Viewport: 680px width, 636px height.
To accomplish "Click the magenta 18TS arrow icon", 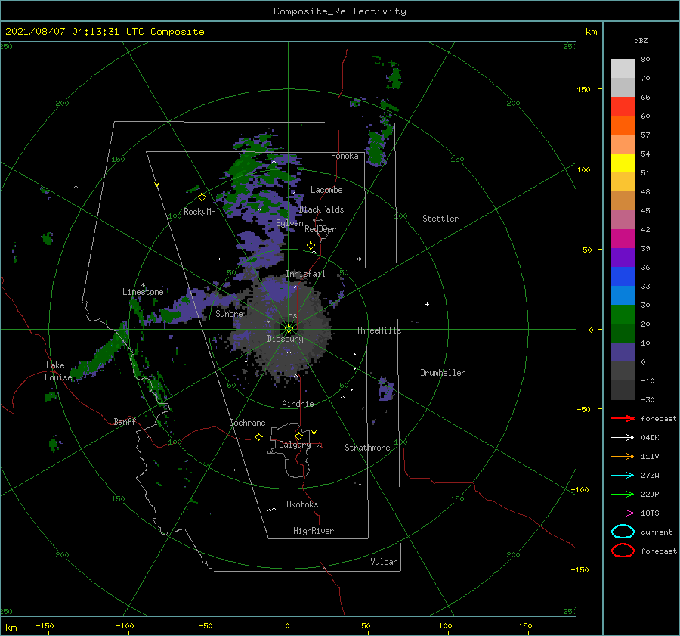I will (623, 513).
